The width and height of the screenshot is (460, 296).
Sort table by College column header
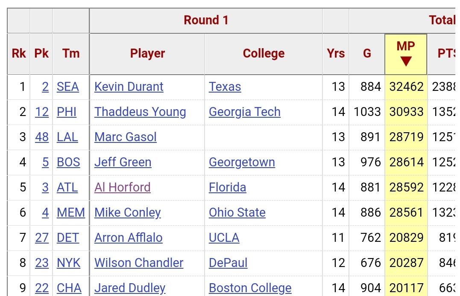click(264, 53)
